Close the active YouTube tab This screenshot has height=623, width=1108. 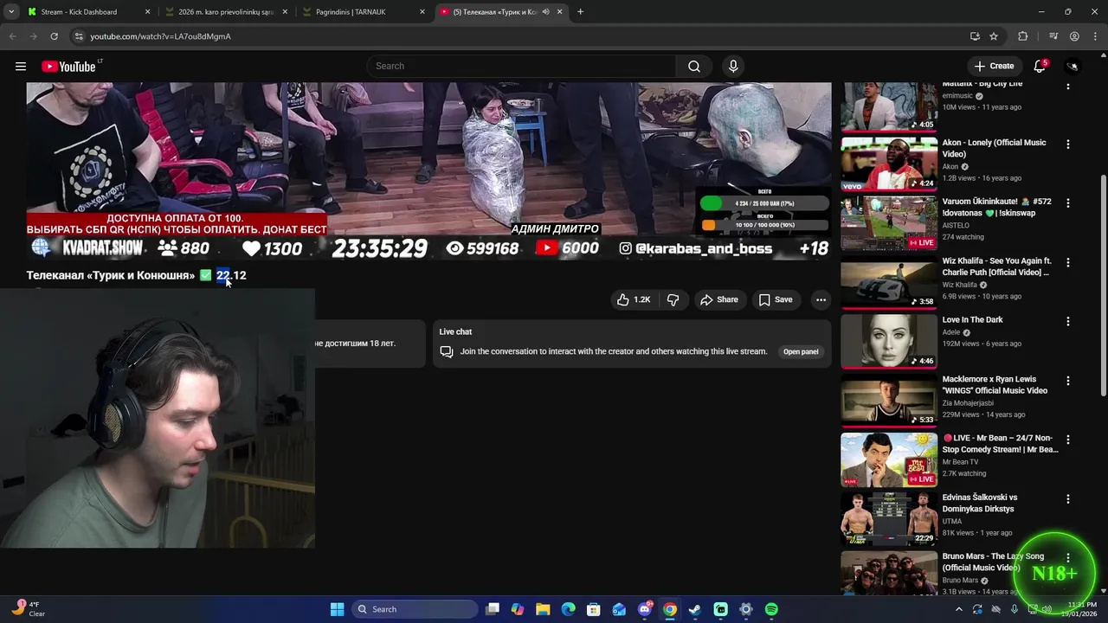[560, 12]
